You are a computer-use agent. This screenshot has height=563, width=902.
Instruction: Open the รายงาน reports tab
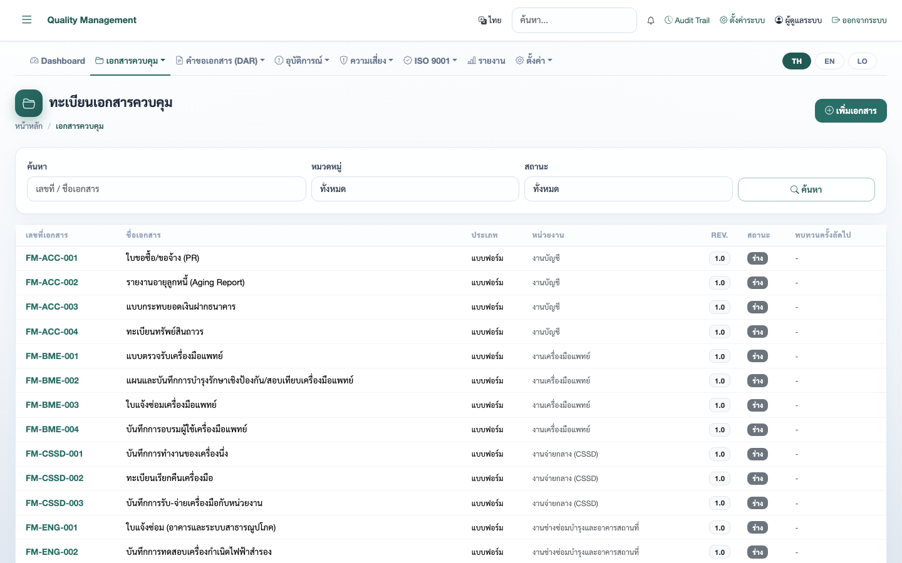tap(487, 61)
